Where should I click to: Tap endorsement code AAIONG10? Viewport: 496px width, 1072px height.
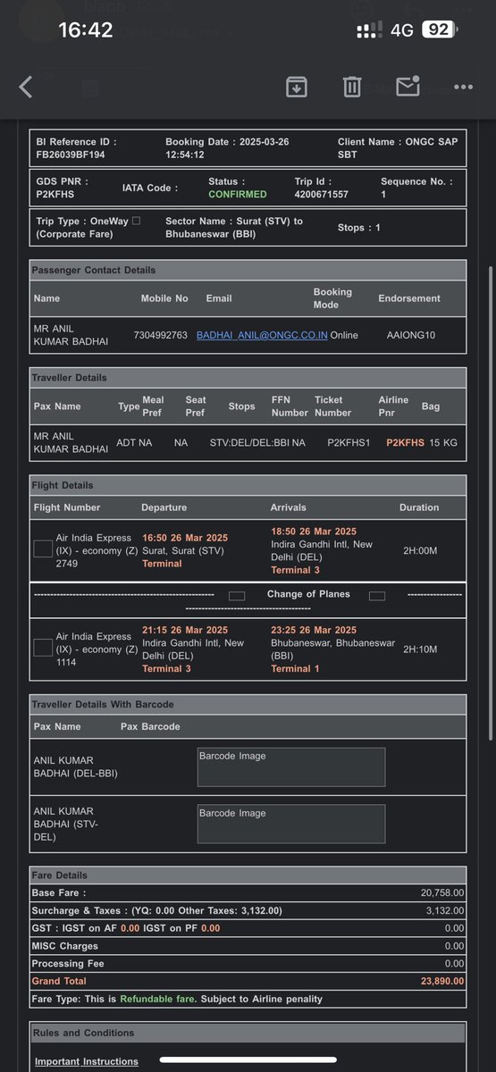pos(410,335)
